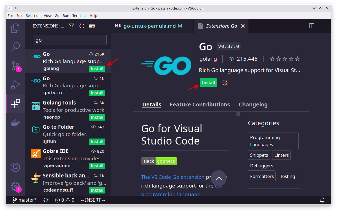Install the Go extension by golang in list
Image resolution: width=337 pixels, height=212 pixels.
[x=97, y=69]
